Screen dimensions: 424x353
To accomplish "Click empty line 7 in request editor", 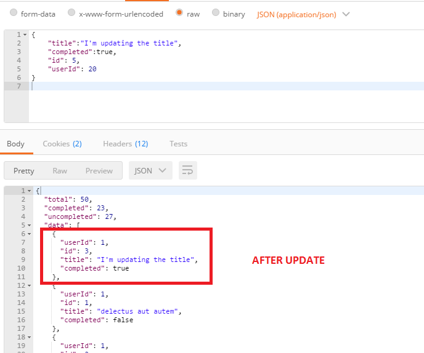I will pos(226,86).
